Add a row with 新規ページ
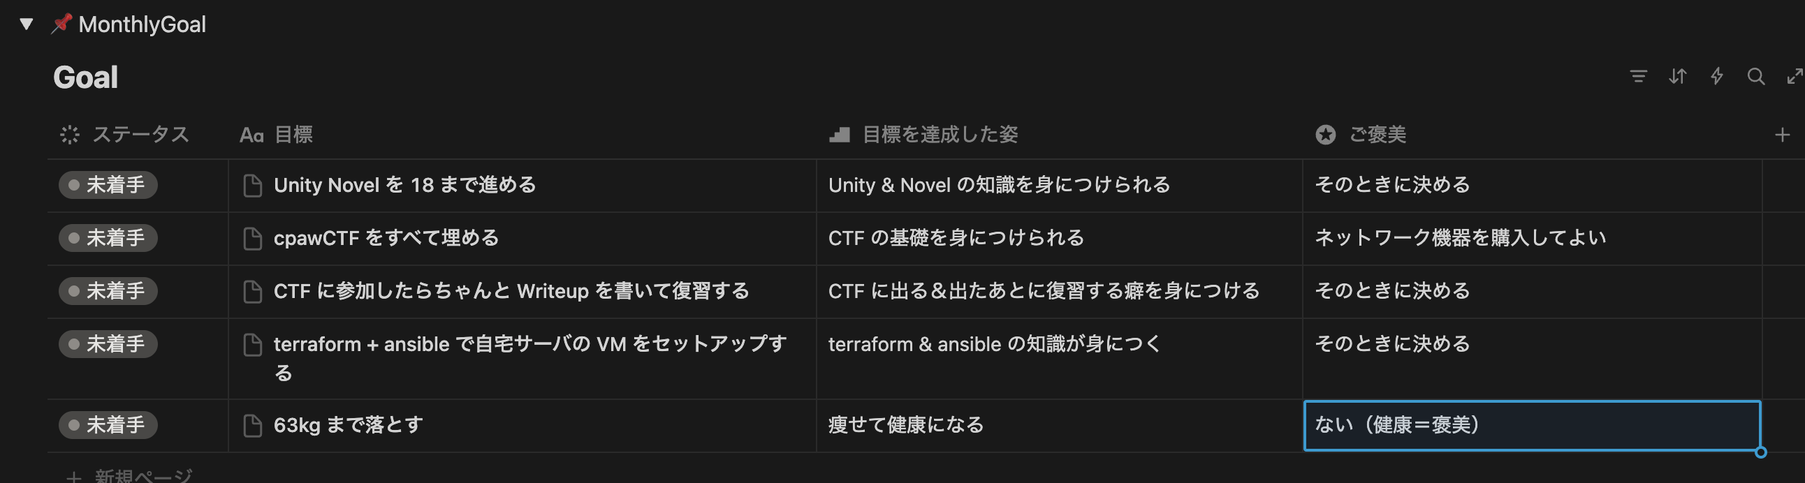 click(130, 476)
